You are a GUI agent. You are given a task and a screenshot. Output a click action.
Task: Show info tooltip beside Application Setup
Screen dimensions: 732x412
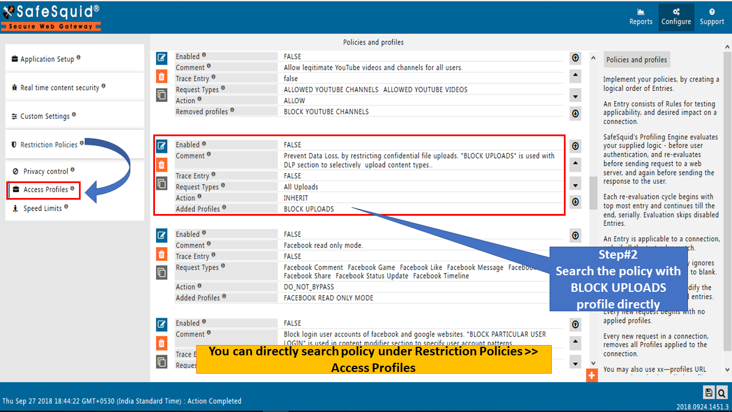point(78,58)
